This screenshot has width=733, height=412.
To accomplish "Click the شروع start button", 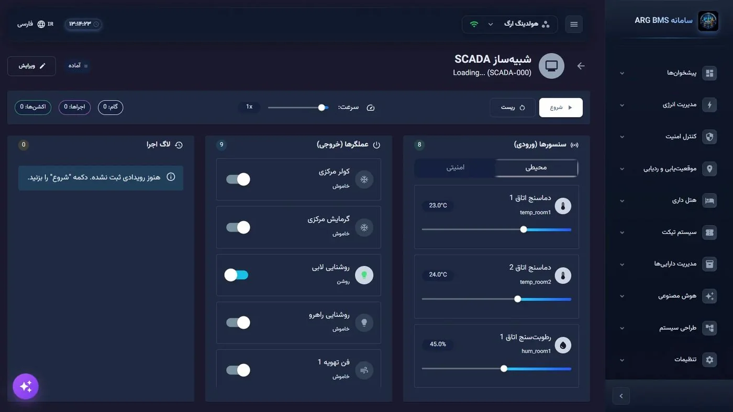I will click(561, 107).
